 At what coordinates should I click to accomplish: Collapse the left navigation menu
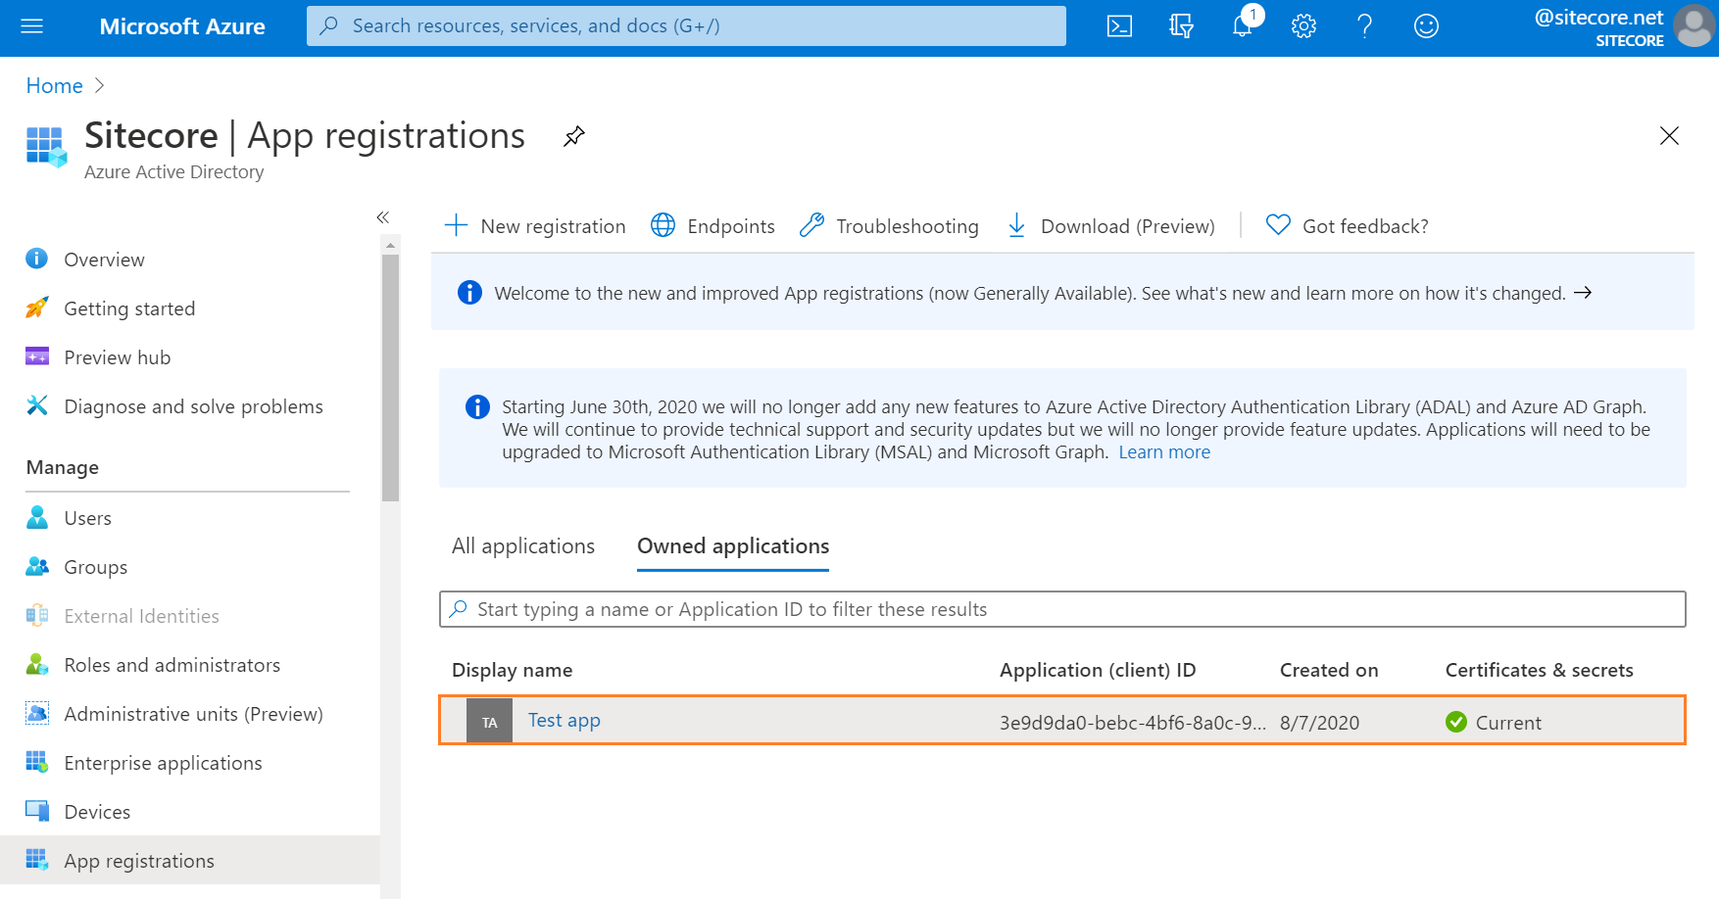(x=383, y=217)
